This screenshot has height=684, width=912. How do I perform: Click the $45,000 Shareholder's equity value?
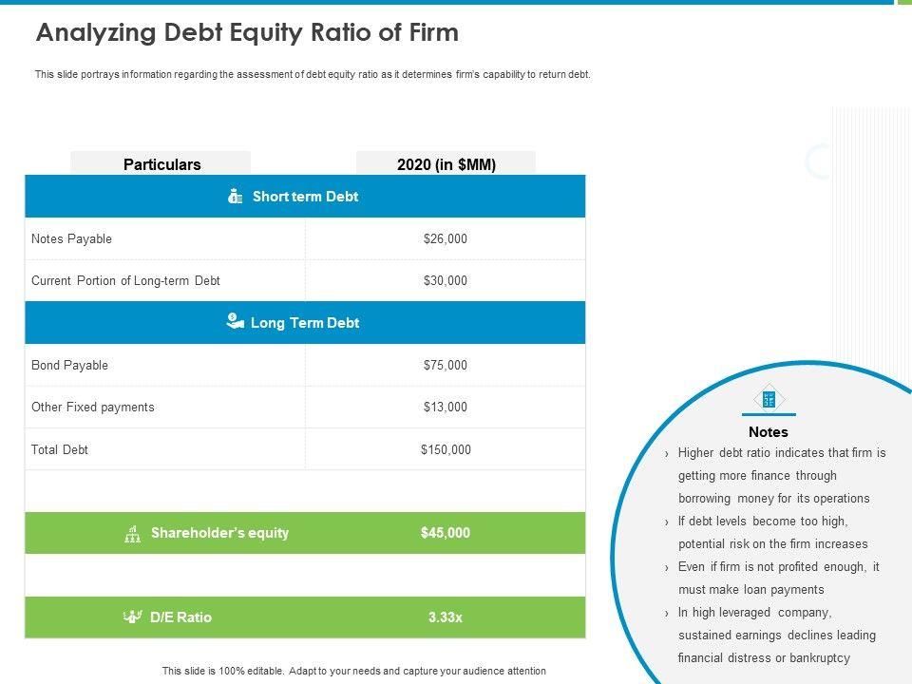[x=446, y=533]
